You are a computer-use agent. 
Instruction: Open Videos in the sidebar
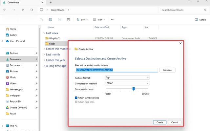pos(13,83)
